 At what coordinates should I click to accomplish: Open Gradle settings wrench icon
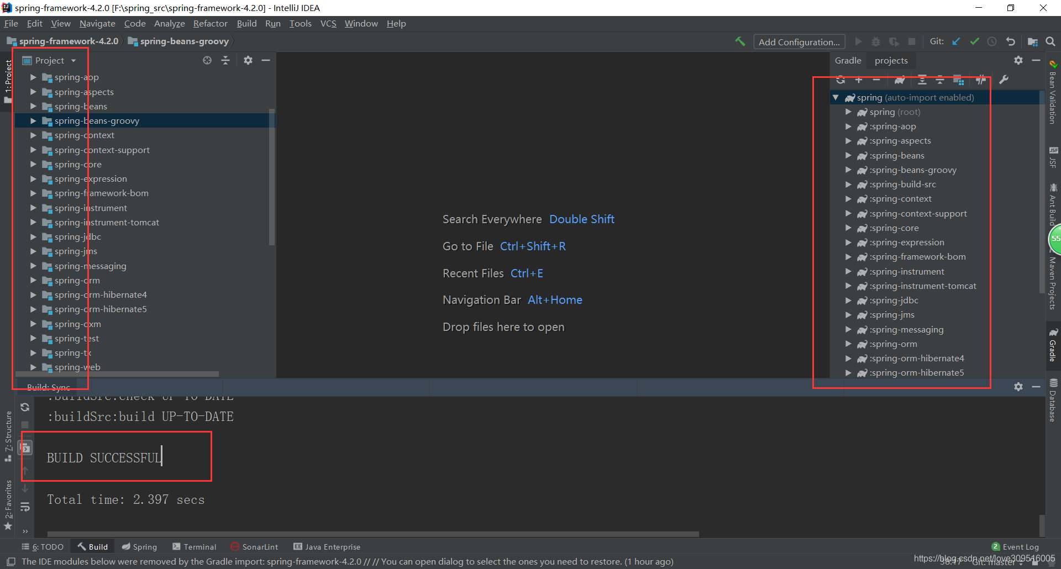[x=1004, y=80]
